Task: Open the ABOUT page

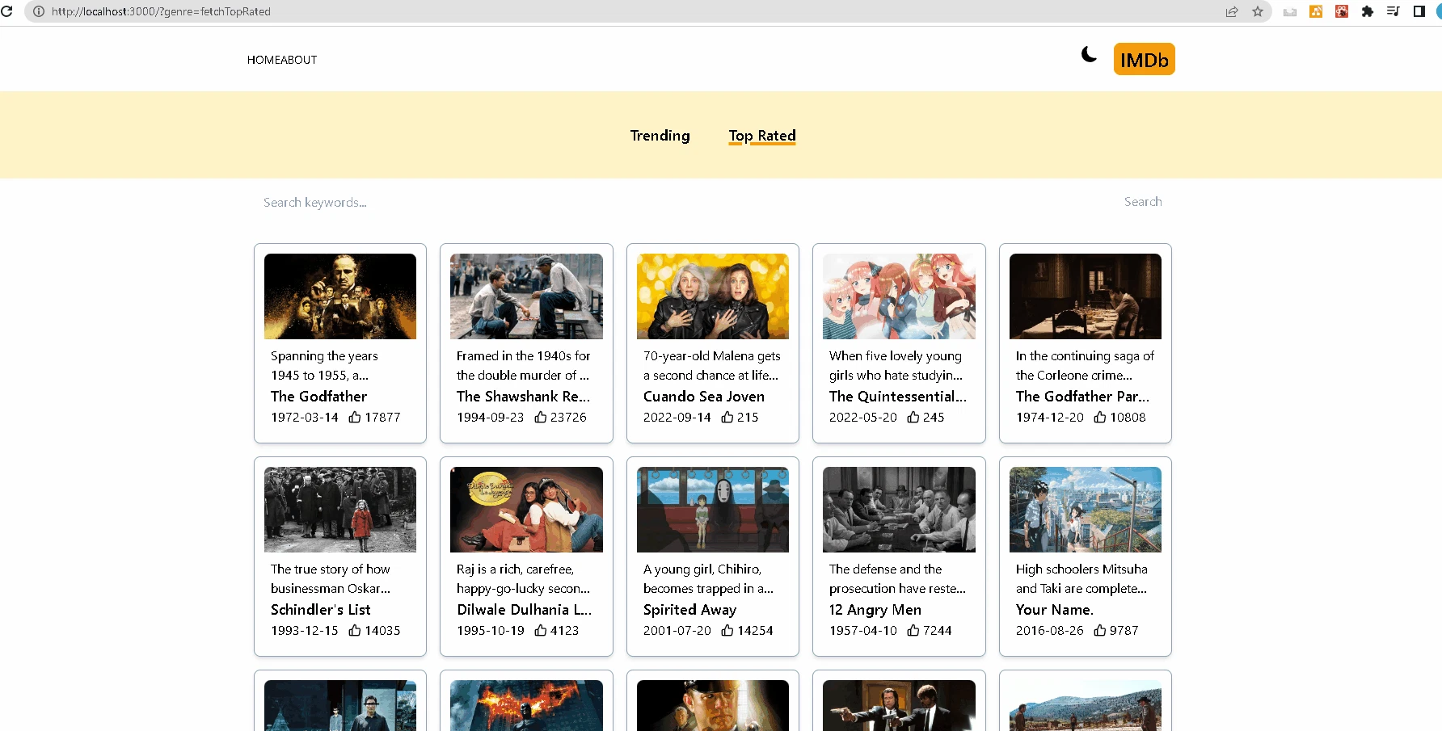Action: click(299, 60)
